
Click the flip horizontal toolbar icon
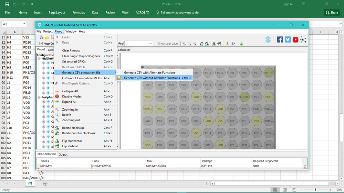pos(214,44)
